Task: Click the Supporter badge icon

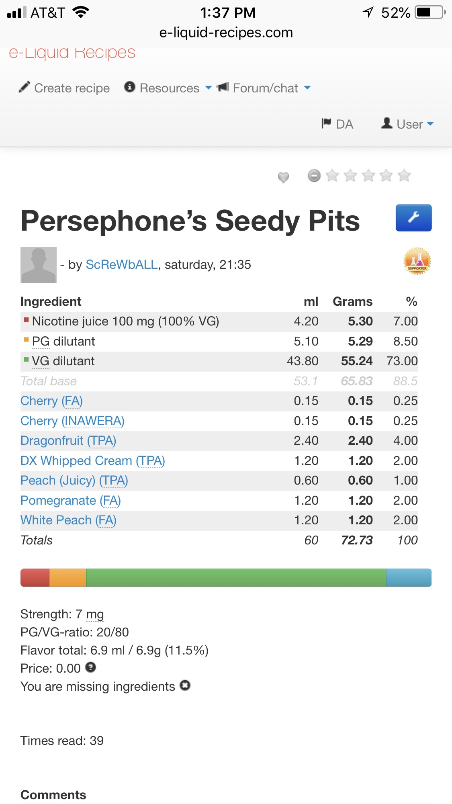Action: pyautogui.click(x=417, y=261)
